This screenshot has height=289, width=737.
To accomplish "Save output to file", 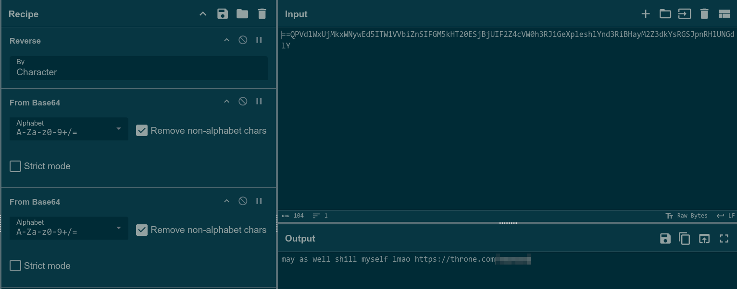I will pos(665,238).
